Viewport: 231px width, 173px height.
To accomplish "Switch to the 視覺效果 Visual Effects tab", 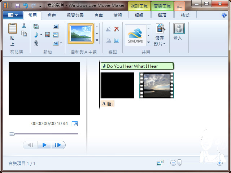I will 75,15.
